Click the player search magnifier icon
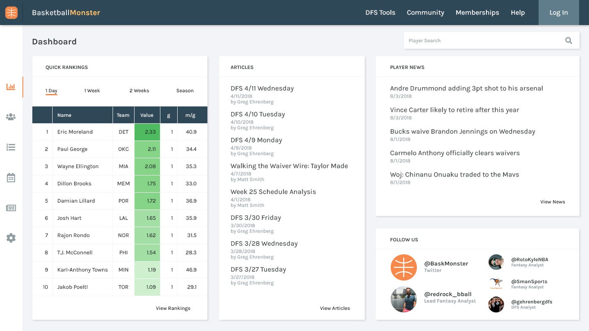This screenshot has height=331, width=589. (569, 41)
